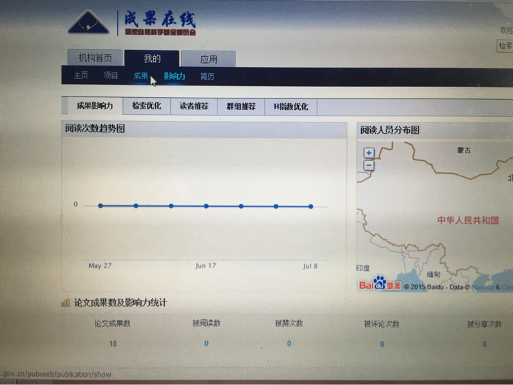Open the 读者推荐 sub-tab
Screen dimensions: 513x385
[194, 106]
